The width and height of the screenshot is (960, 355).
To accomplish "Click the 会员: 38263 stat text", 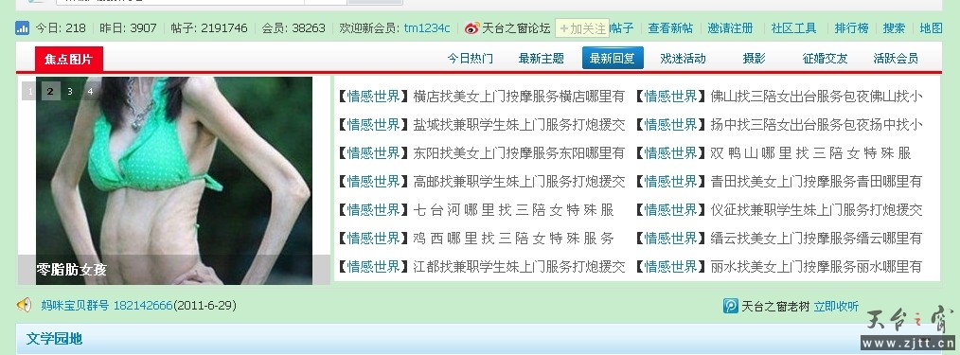I will tap(293, 28).
